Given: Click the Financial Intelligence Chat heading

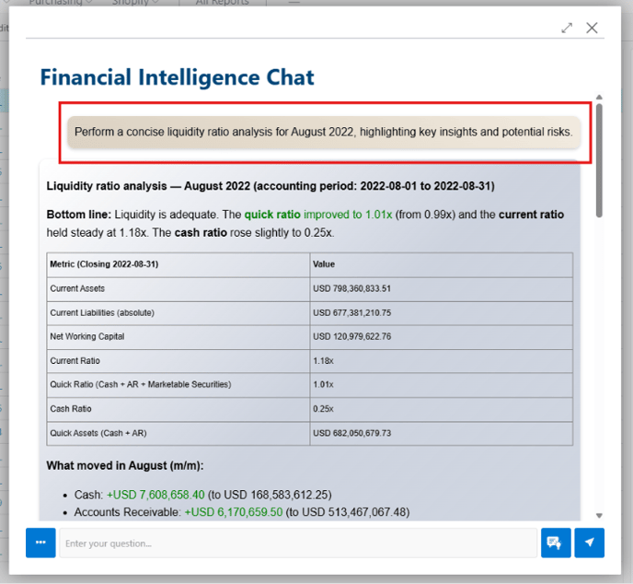Looking at the screenshot, I should (177, 77).
